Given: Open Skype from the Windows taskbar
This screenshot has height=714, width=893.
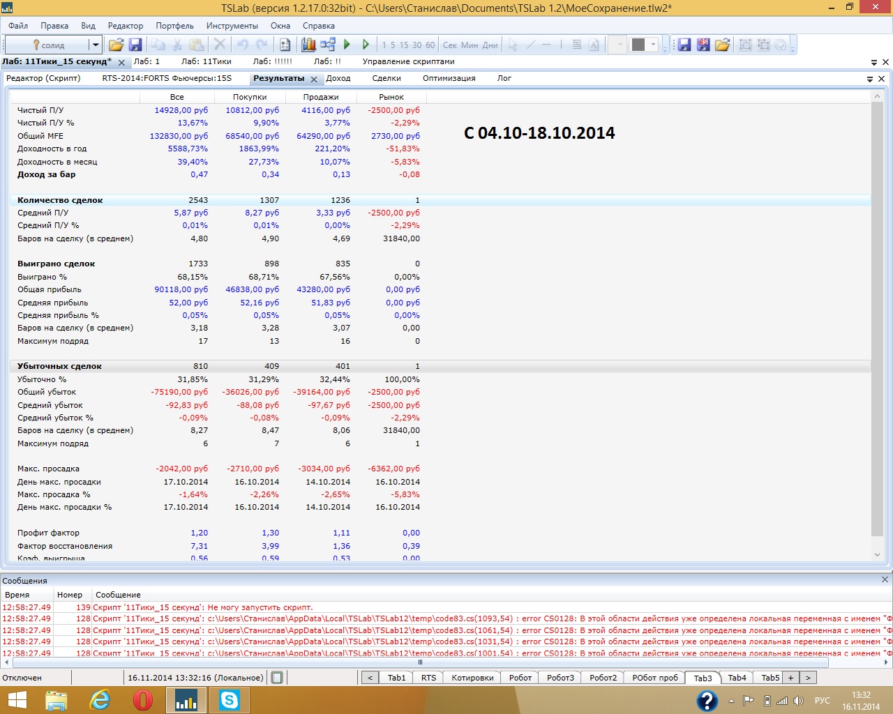Looking at the screenshot, I should (x=229, y=699).
